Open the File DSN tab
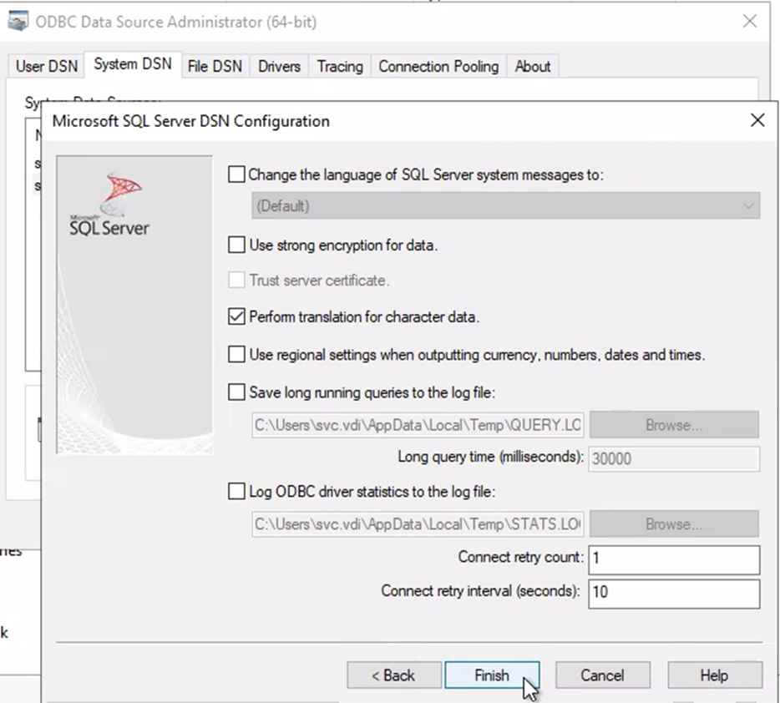This screenshot has width=780, height=703. pos(215,67)
